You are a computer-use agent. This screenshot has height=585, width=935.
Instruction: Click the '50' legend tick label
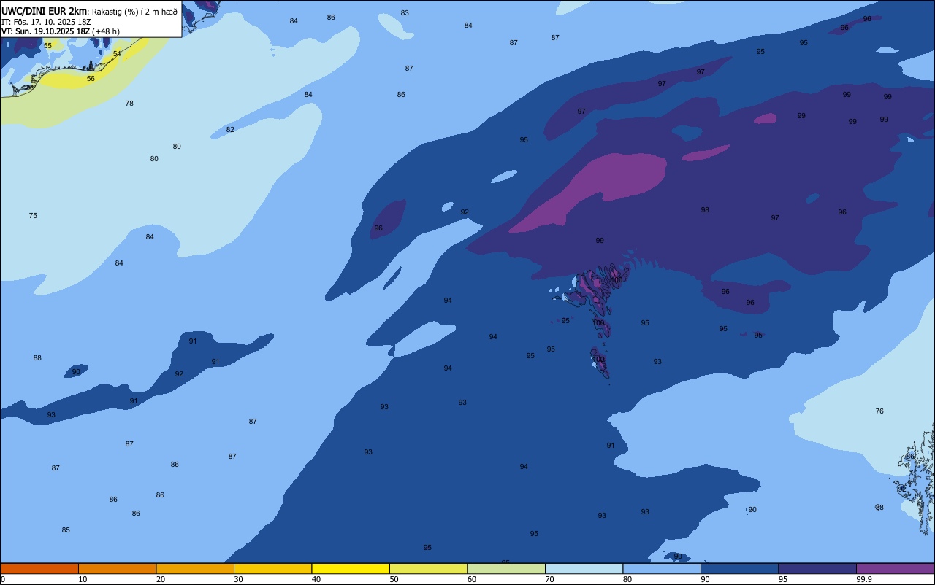(x=394, y=579)
